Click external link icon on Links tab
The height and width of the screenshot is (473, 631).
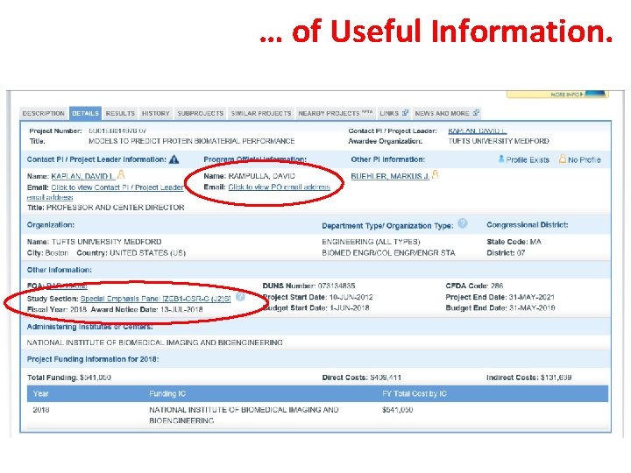(x=405, y=113)
